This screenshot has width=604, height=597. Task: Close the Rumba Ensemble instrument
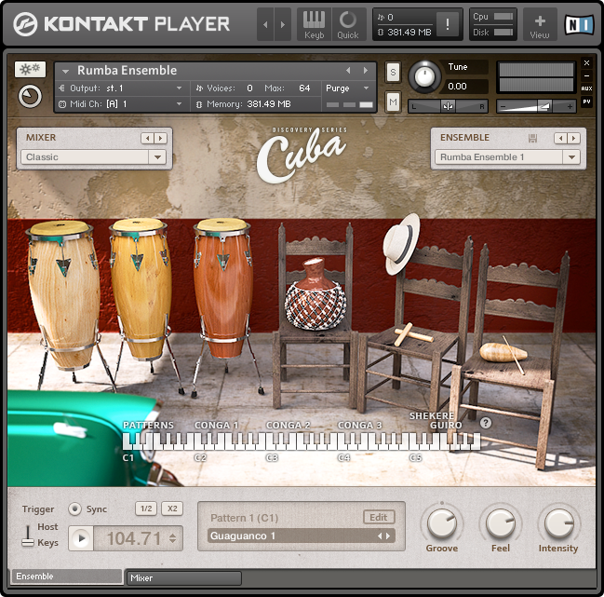point(586,62)
